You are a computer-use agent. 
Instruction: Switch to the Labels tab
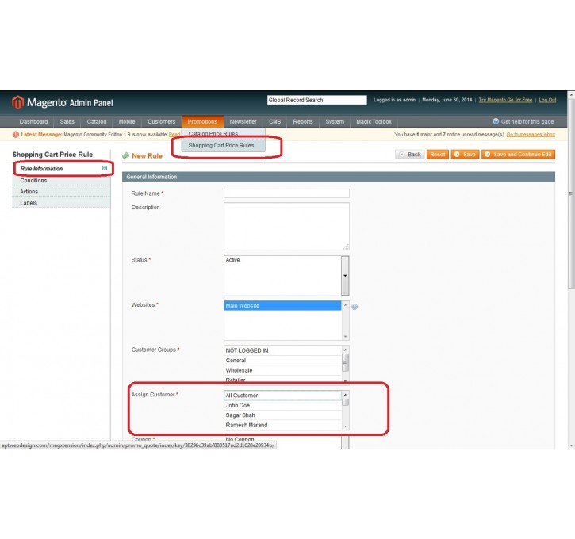61,203
